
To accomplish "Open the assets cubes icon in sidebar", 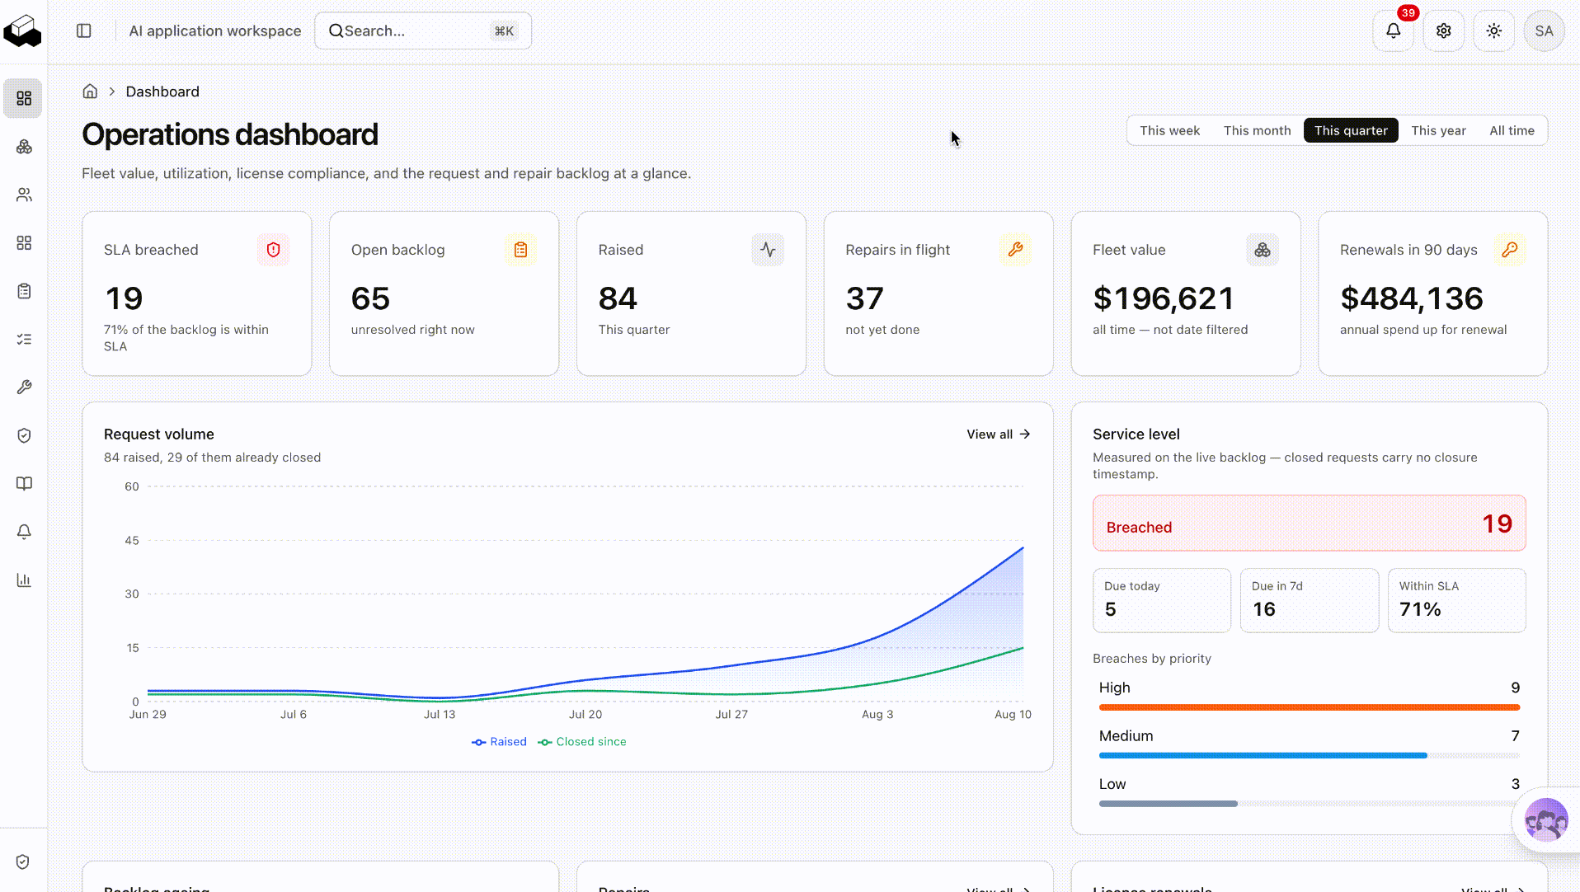I will (x=24, y=147).
